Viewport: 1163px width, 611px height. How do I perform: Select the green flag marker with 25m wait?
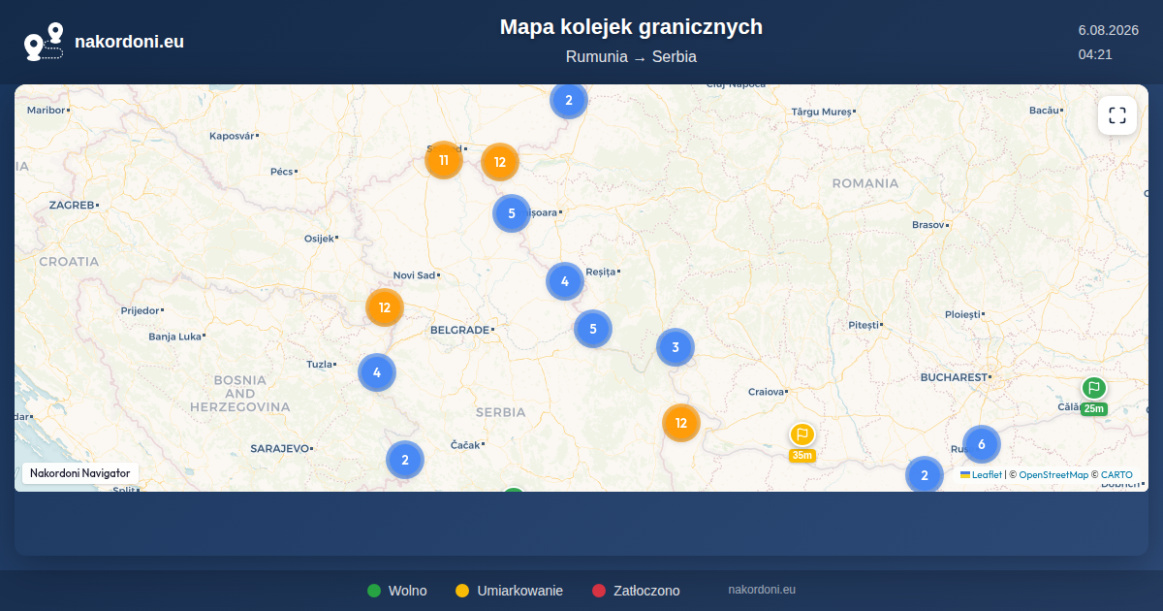(1093, 389)
